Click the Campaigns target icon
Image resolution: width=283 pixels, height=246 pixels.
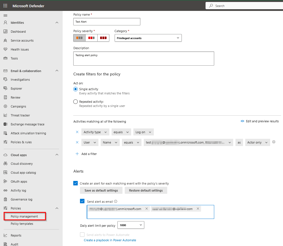point(5,106)
